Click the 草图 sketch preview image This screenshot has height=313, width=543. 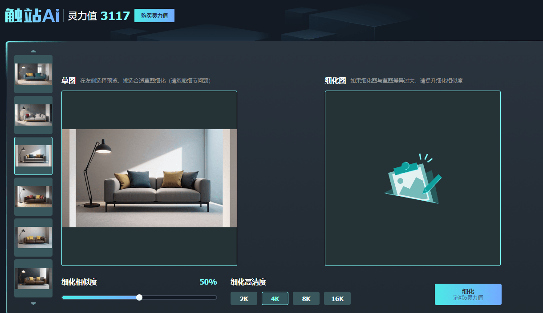pos(149,178)
